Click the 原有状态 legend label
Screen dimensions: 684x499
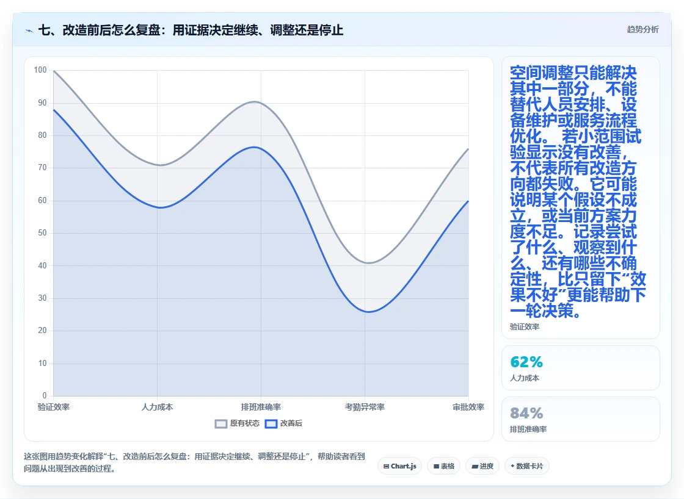tap(245, 423)
